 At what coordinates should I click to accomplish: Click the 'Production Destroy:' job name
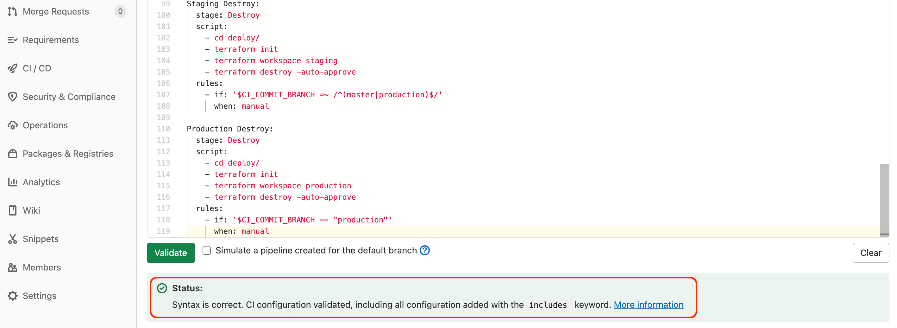click(230, 129)
